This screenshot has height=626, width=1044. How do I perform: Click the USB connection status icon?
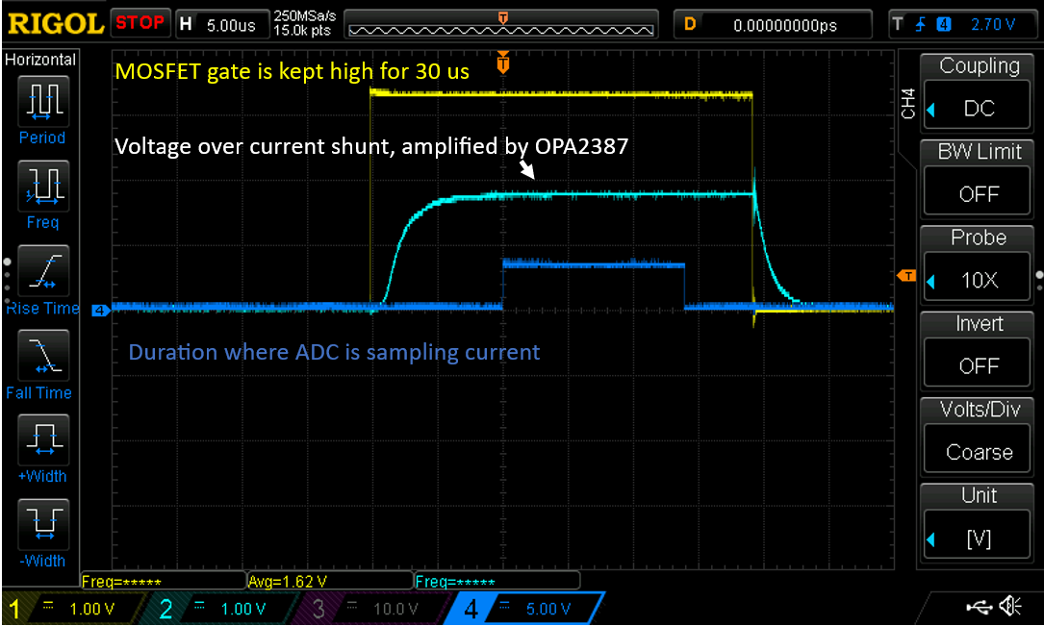point(978,606)
